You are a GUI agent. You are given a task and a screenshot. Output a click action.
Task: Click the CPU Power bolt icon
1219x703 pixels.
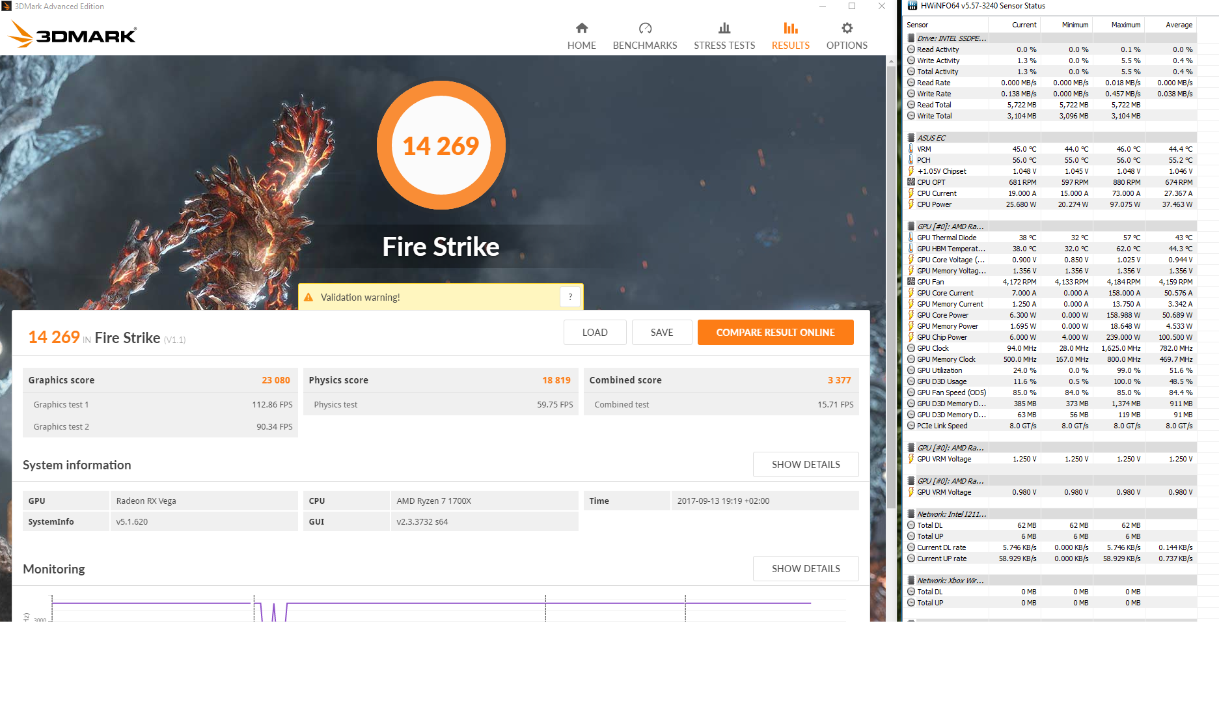point(911,204)
